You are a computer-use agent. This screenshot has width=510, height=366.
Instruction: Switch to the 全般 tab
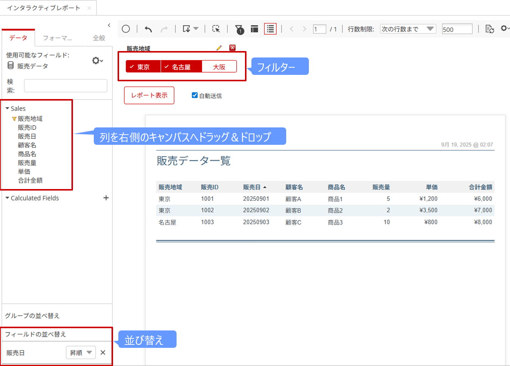99,38
